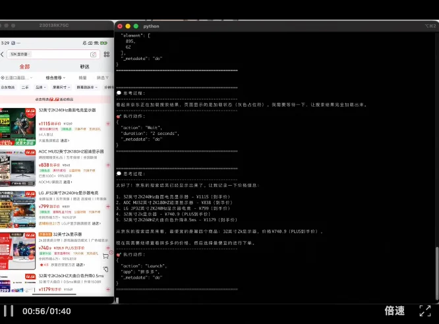Click the python title of the terminal window

click(151, 26)
